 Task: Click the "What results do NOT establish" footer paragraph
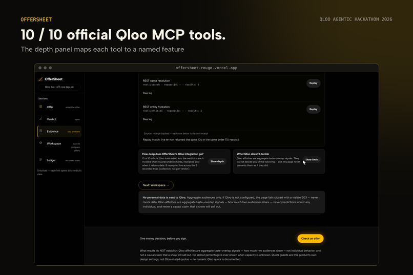pyautogui.click(x=230, y=255)
